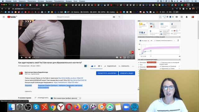Open 'this video' selector in chart
Viewport: 199px width, 112px height.
click(x=144, y=41)
